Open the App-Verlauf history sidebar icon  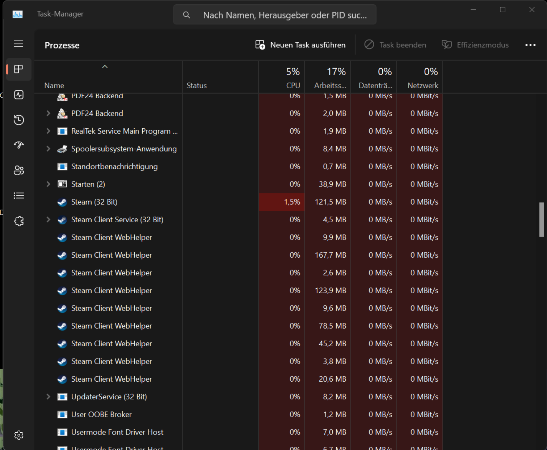point(19,120)
